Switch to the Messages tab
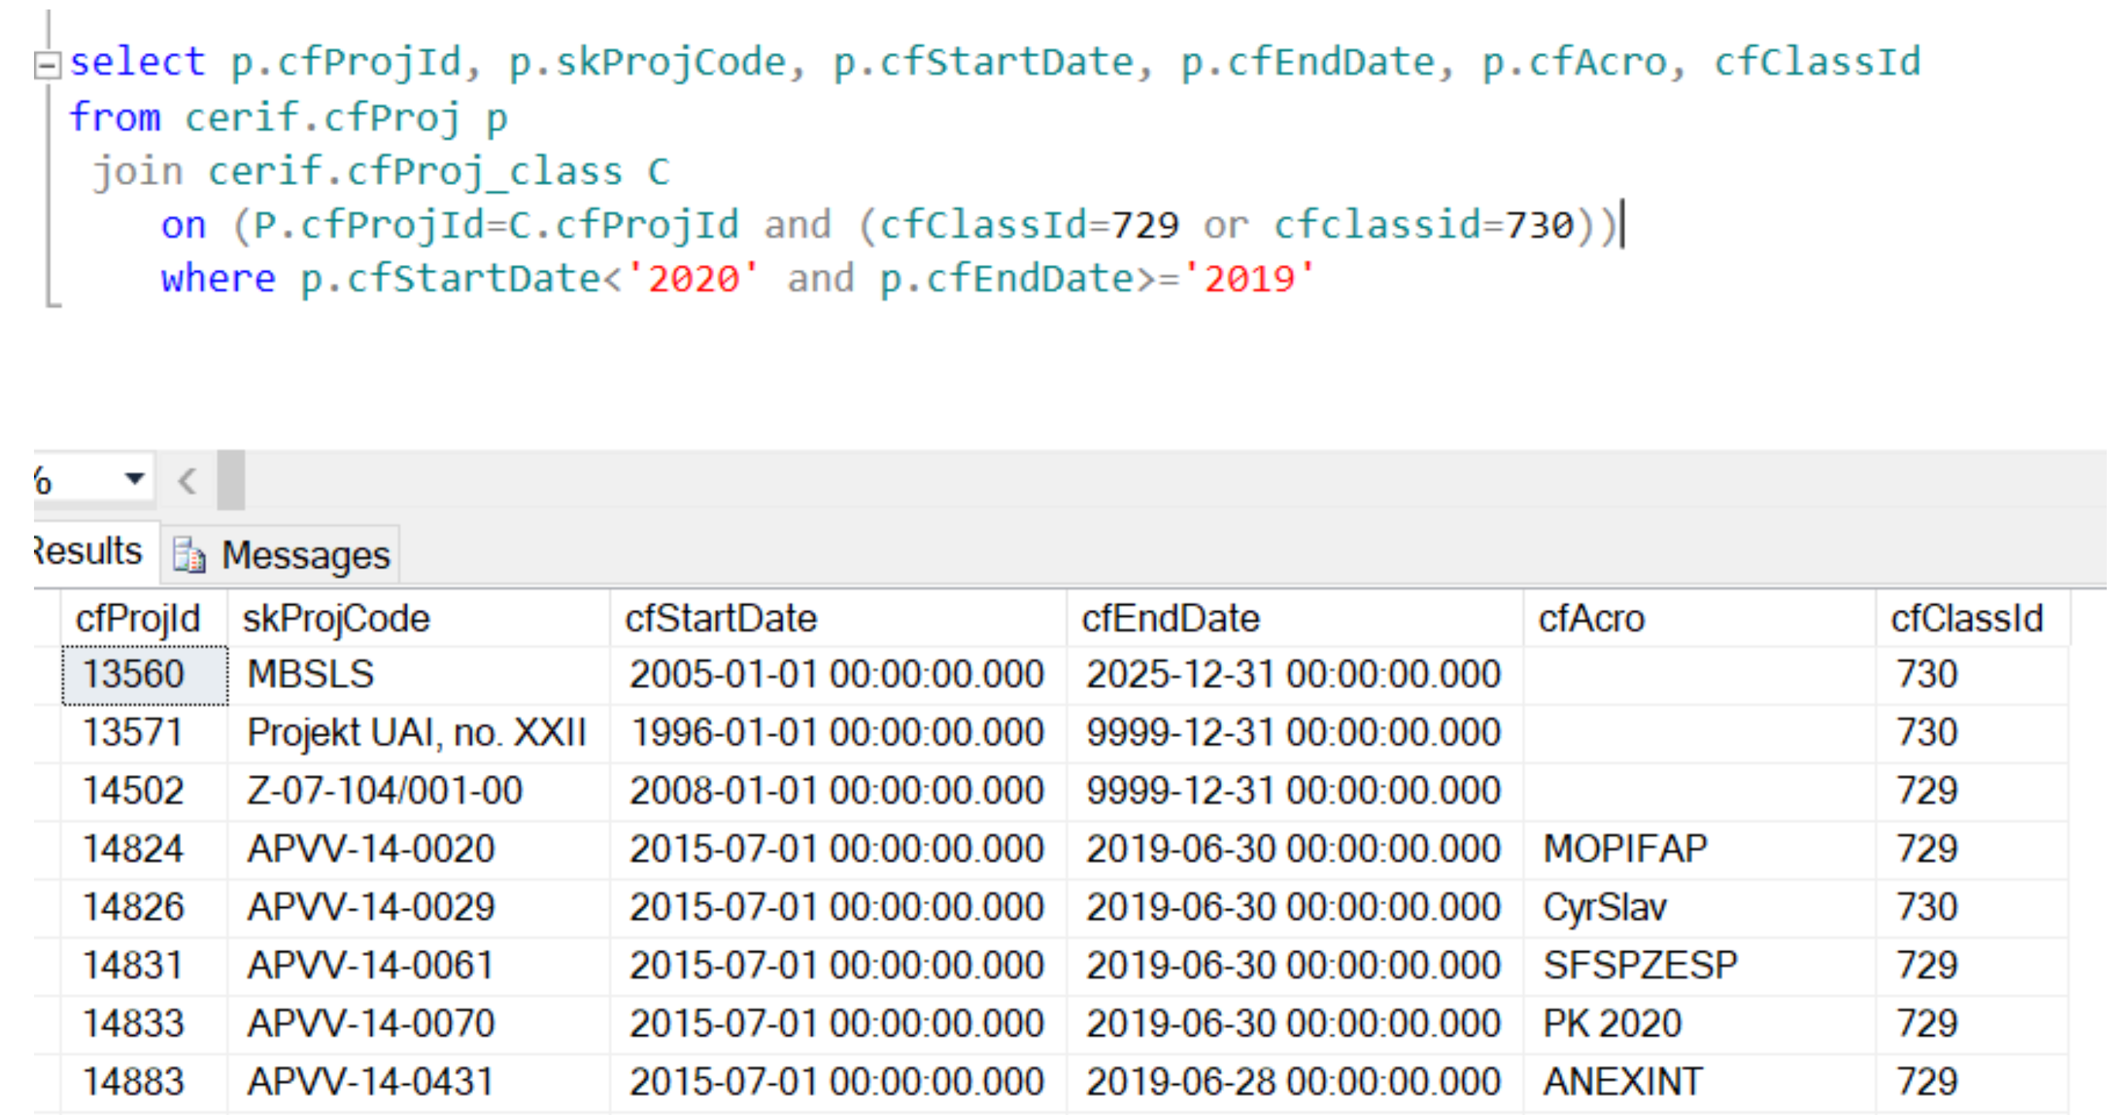The height and width of the screenshot is (1115, 2121). (304, 555)
